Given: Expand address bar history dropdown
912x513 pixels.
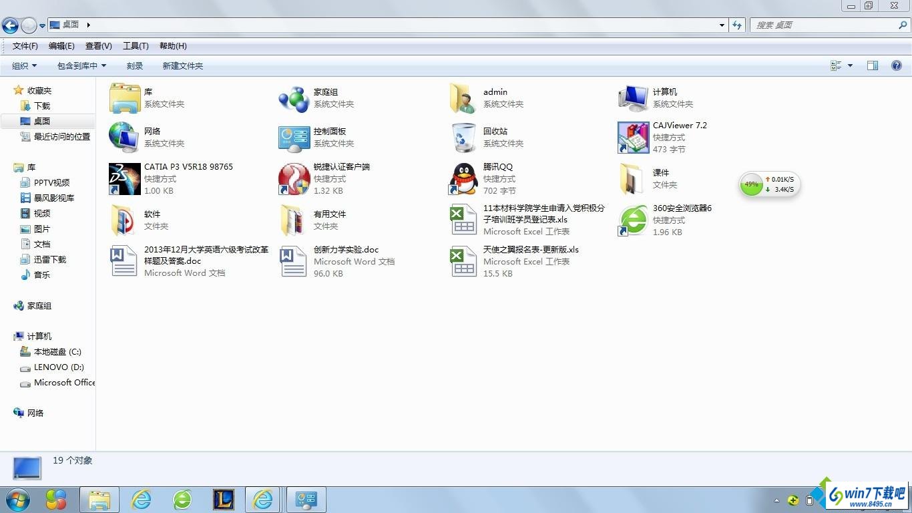Looking at the screenshot, I should (722, 25).
